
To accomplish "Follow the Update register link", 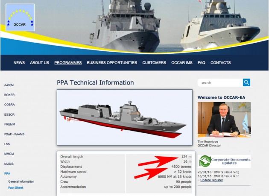I will point(212,180).
